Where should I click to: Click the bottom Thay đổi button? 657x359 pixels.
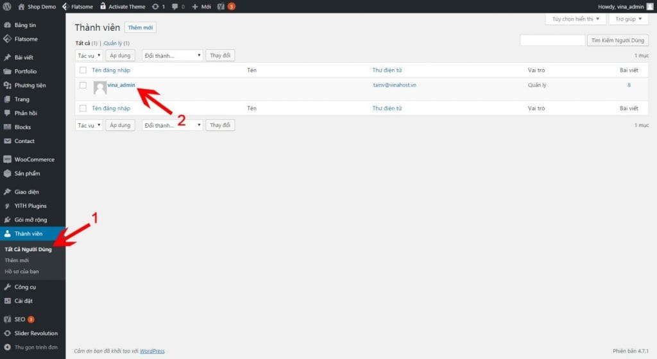220,125
